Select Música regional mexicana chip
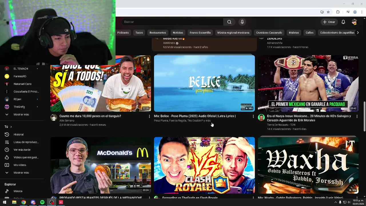Viewport: 366px width, 206px height. coord(233,33)
